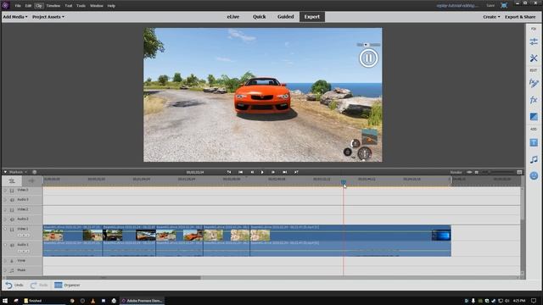Open the Clip menu
543x305 pixels.
click(39, 6)
